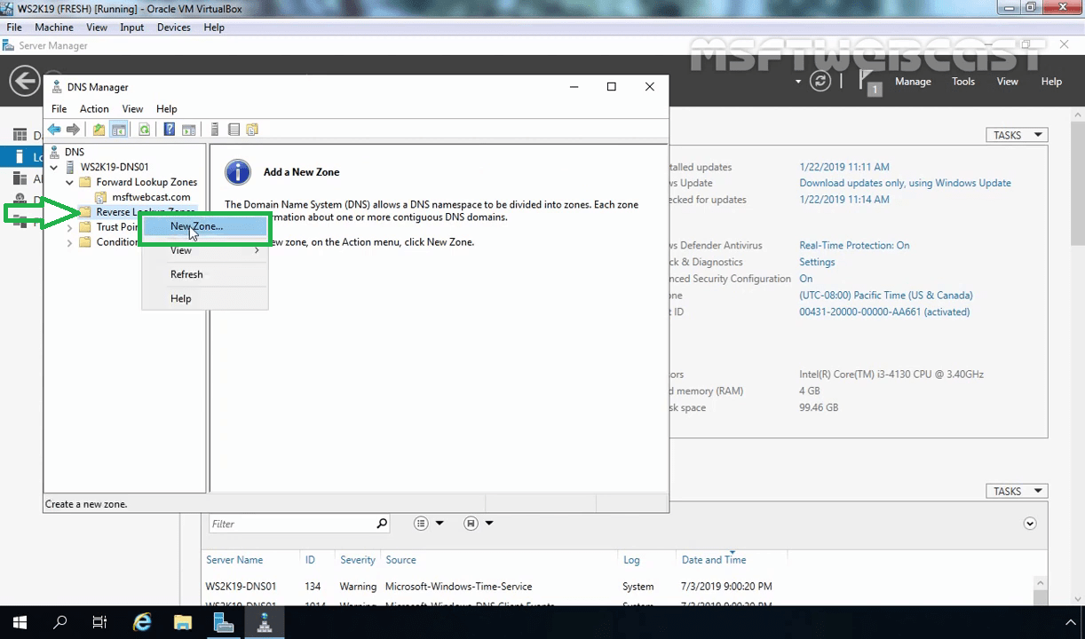Collapse the Forward Lookup Zones node
The width and height of the screenshot is (1085, 639).
[69, 182]
